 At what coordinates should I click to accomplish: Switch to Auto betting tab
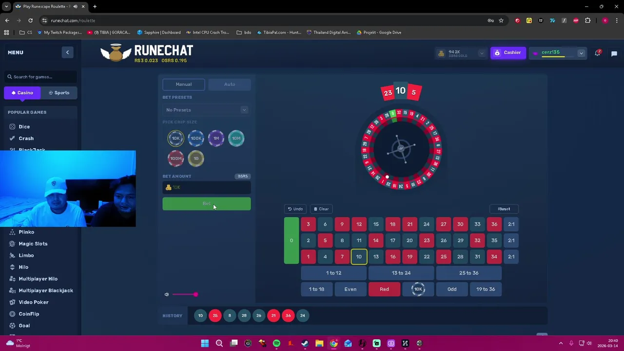tap(230, 84)
